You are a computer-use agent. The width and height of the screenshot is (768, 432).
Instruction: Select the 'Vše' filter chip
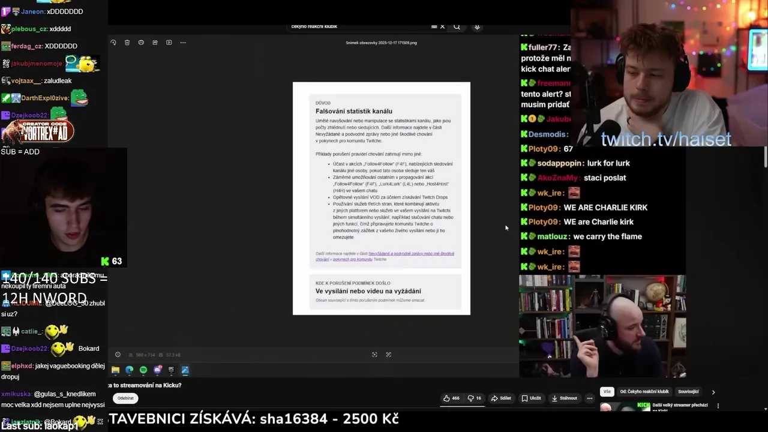(x=607, y=392)
